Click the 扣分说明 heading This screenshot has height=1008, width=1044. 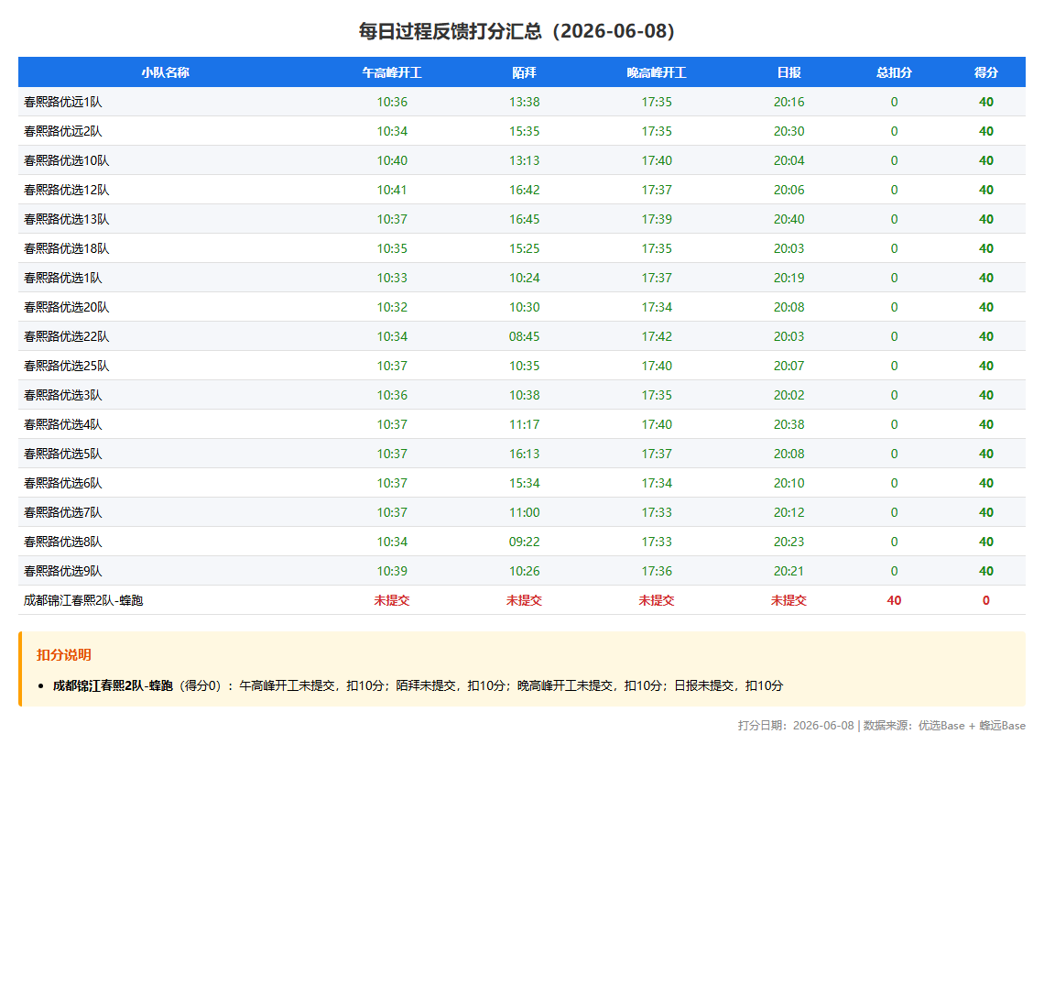coord(64,655)
